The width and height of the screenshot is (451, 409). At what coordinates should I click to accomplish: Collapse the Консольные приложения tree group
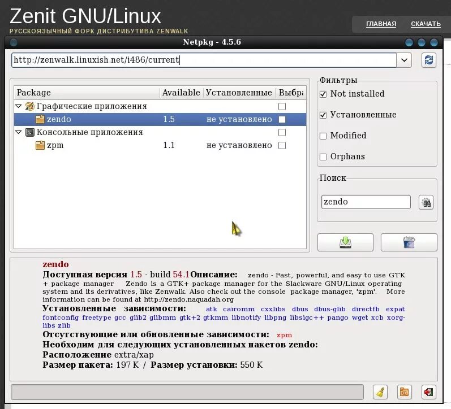click(19, 132)
